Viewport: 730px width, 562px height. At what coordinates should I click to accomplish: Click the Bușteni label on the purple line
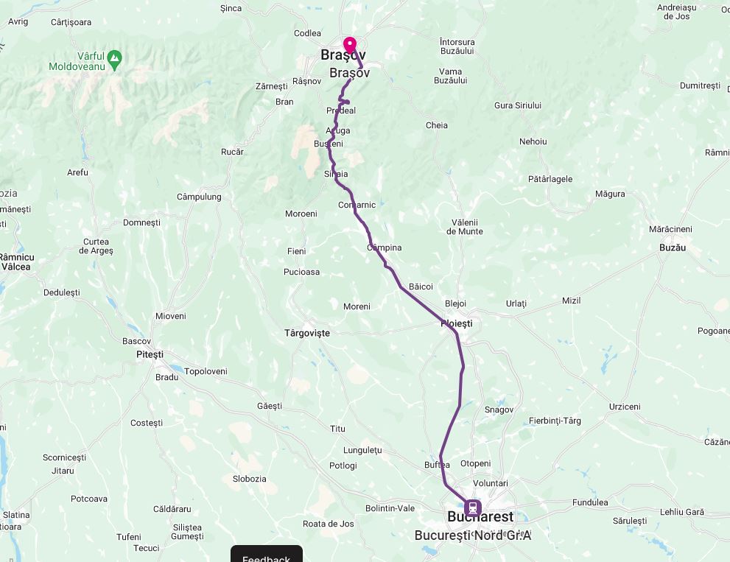click(x=329, y=144)
